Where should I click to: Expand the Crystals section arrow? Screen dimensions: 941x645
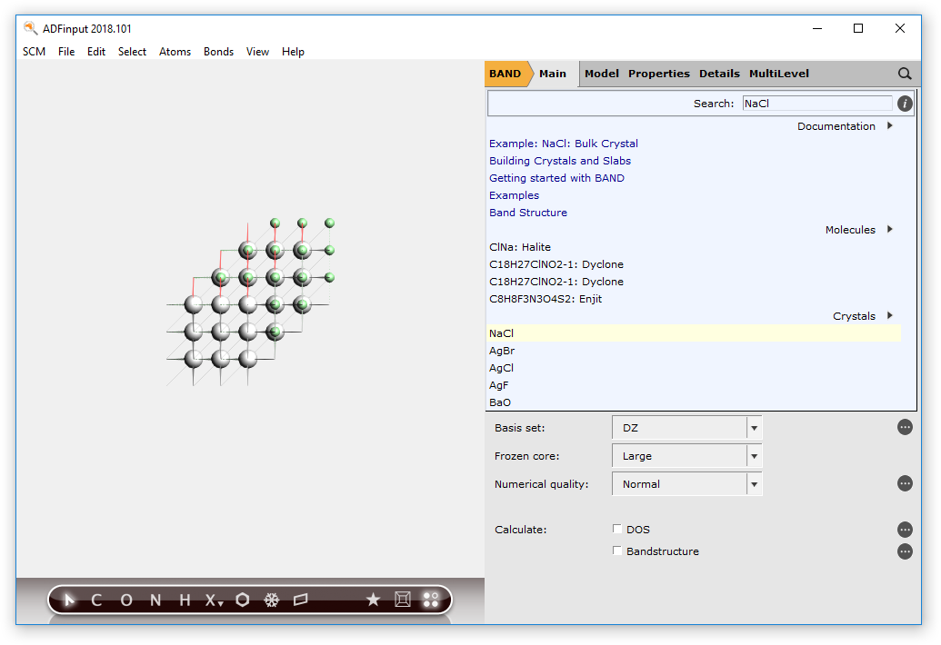[890, 316]
